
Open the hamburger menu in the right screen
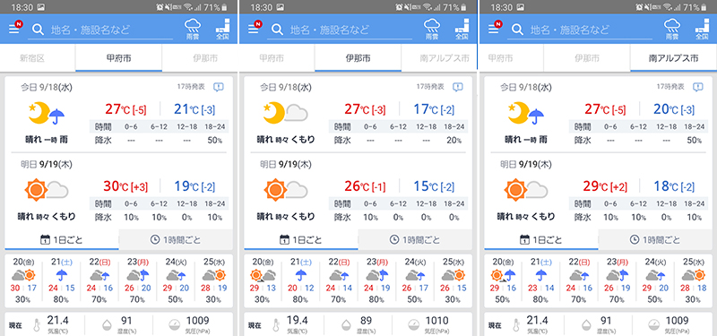click(493, 29)
